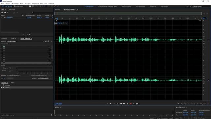Pin the HUD volume overlay

pos(67,23)
